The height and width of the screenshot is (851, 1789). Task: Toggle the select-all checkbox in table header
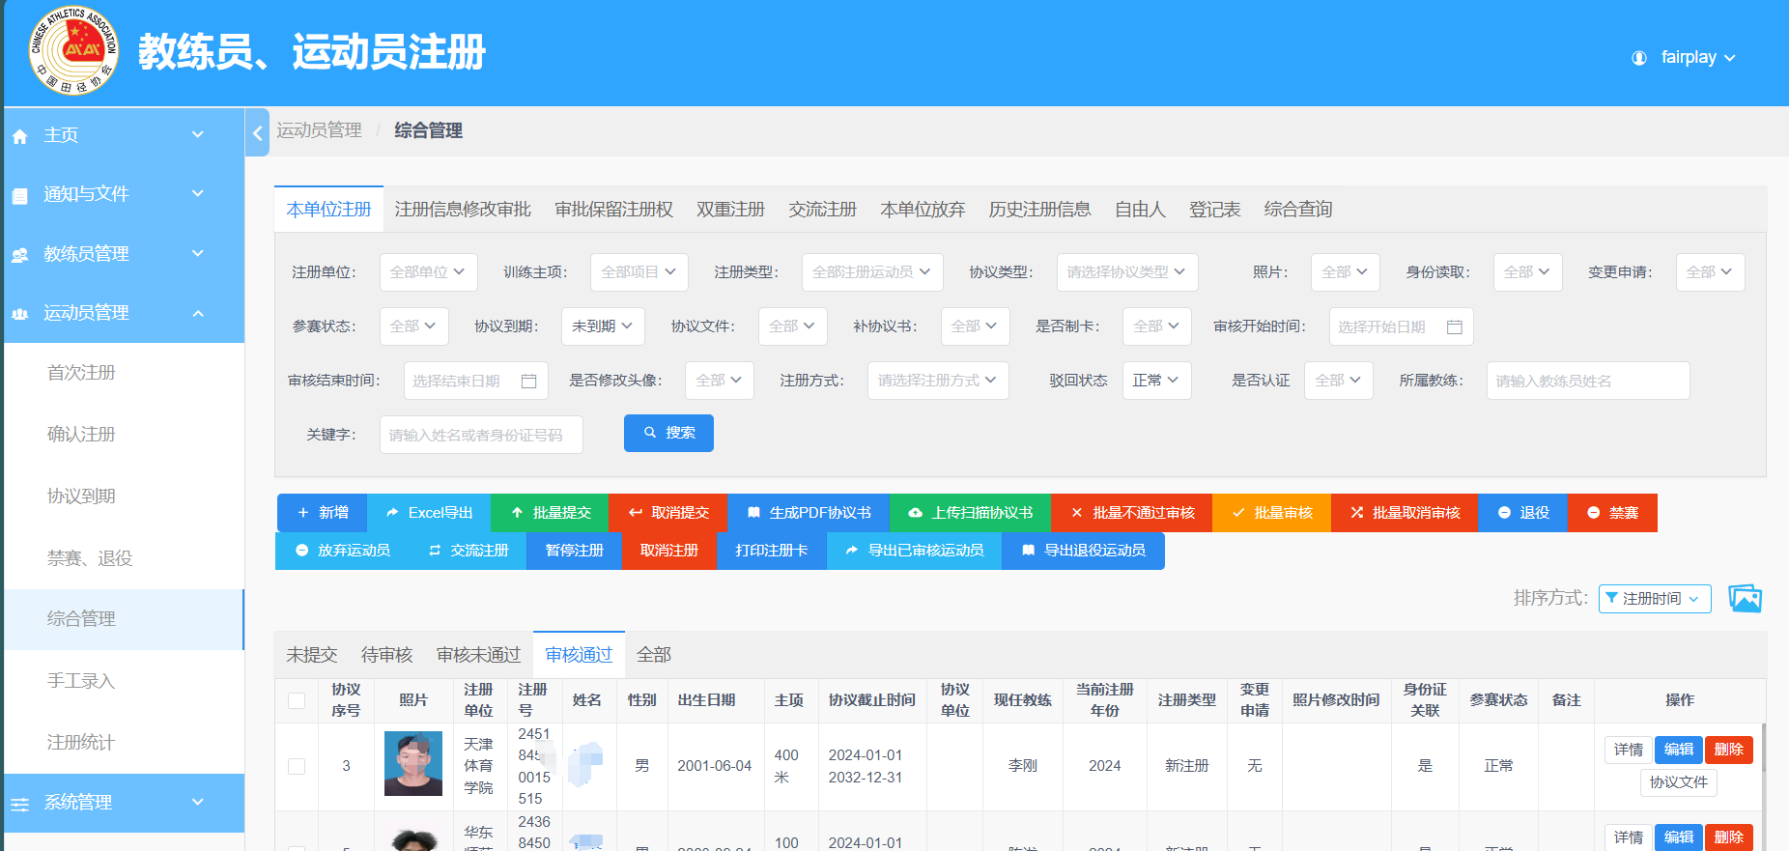click(297, 700)
